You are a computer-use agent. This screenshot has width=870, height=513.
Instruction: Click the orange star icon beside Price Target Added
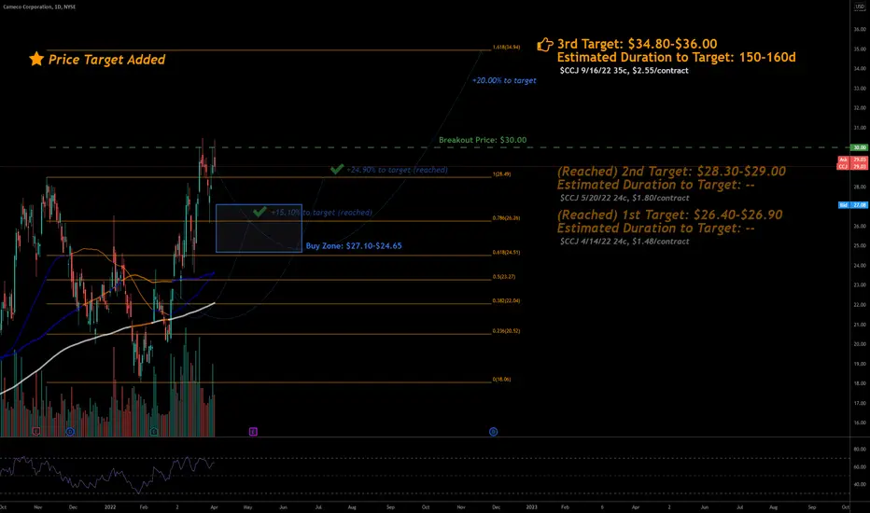[36, 59]
